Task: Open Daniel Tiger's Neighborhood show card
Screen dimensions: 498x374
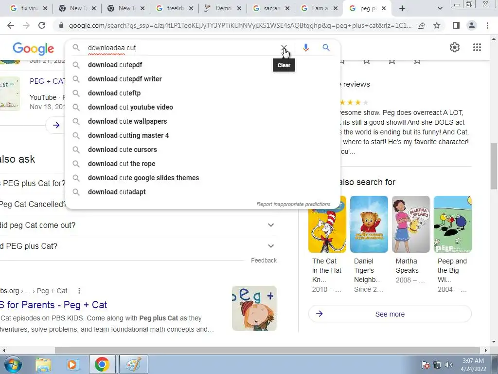Action: coord(369,244)
